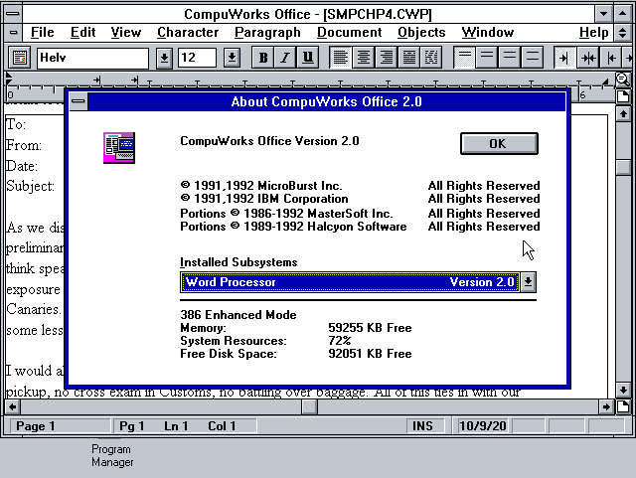Open the View menu

[x=126, y=33]
